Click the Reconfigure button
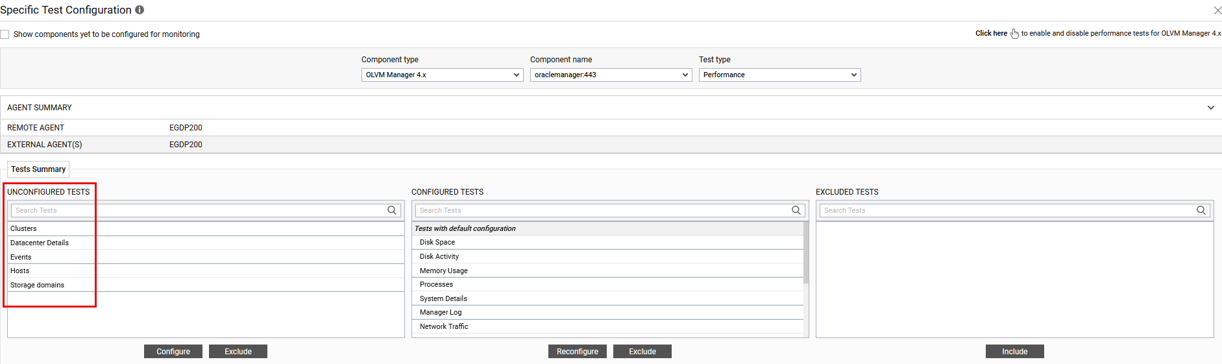 pos(577,352)
